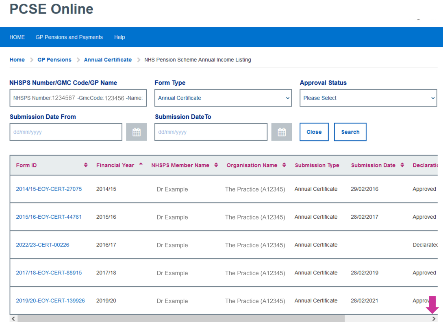This screenshot has width=443, height=322.
Task: Open the calendar picker for Submission Date To
Action: (x=282, y=132)
